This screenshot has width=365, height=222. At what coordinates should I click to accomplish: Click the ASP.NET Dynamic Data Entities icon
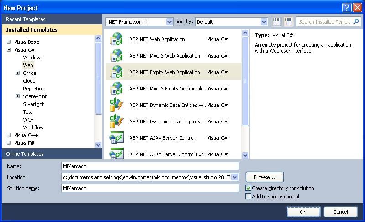[x=116, y=105]
